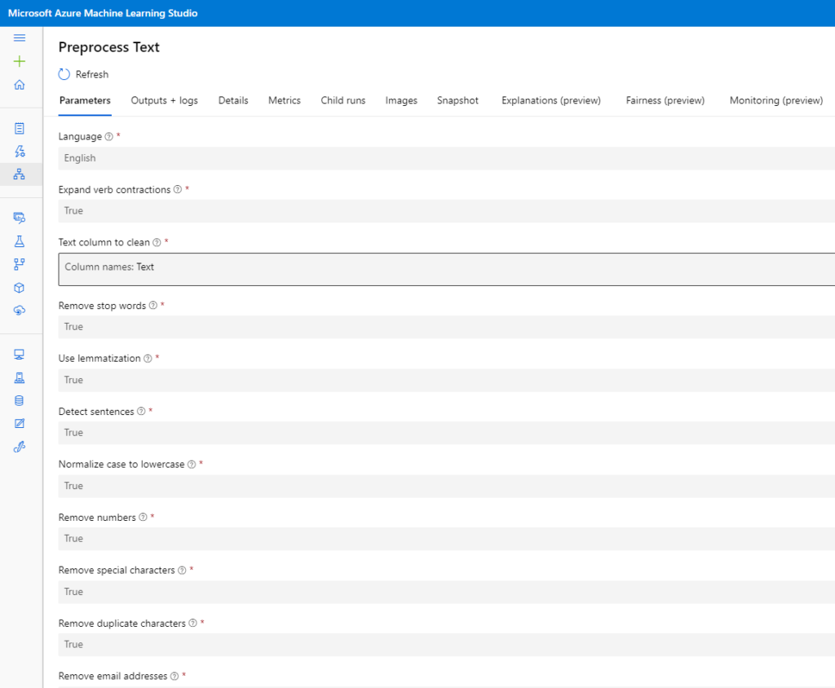Click the Language field showing English

pos(446,158)
